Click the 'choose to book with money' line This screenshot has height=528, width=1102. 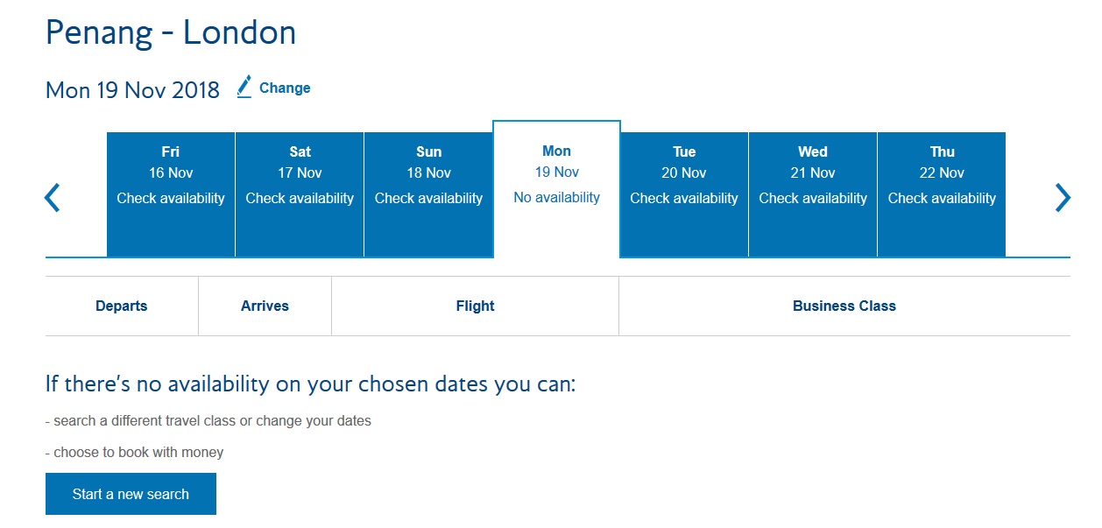(135, 453)
